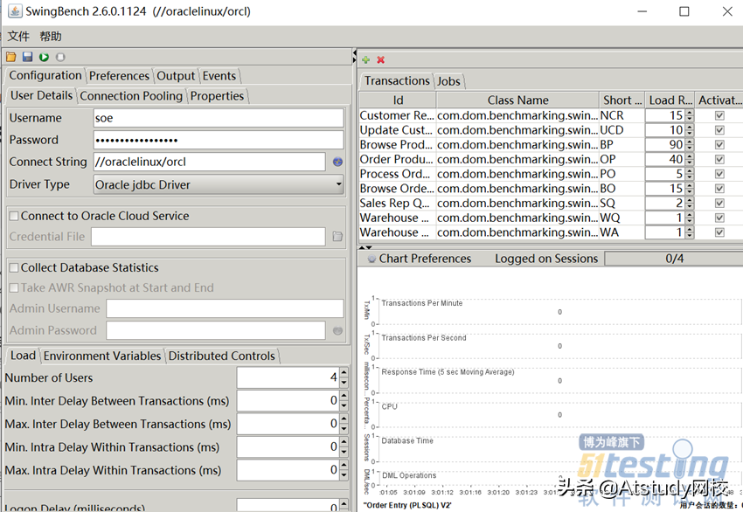Select the Configuration tab

click(x=45, y=75)
